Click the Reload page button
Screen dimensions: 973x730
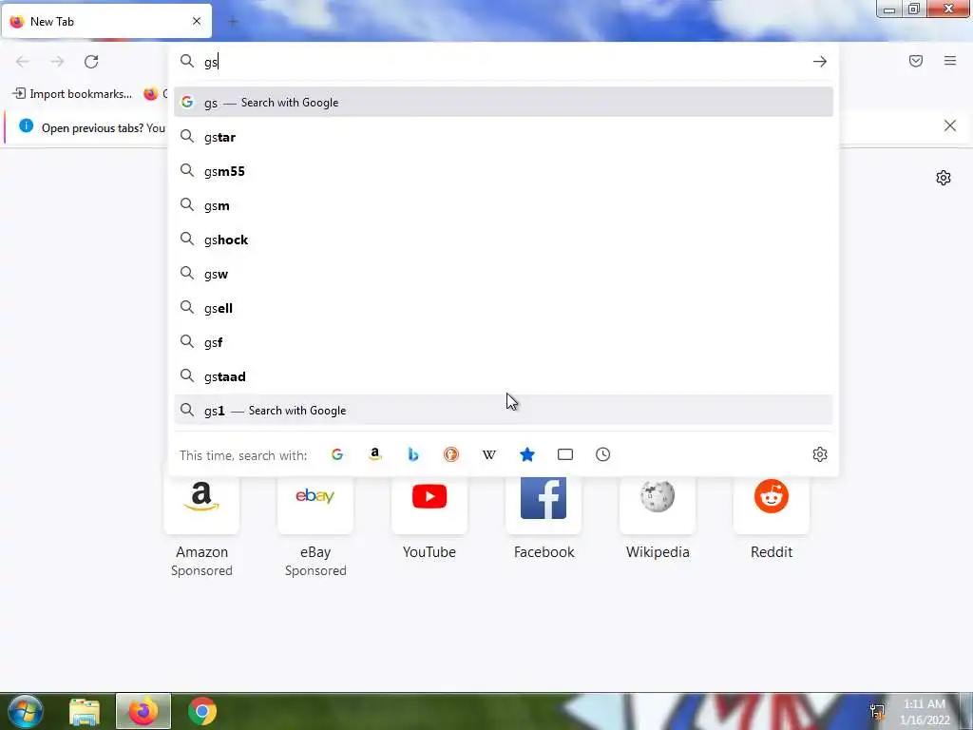pos(91,62)
